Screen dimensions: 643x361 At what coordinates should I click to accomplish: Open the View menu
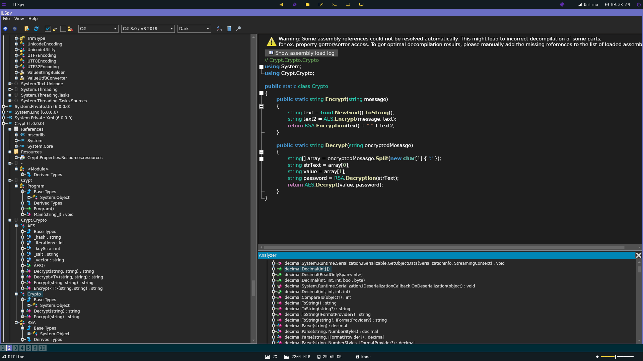point(19,19)
